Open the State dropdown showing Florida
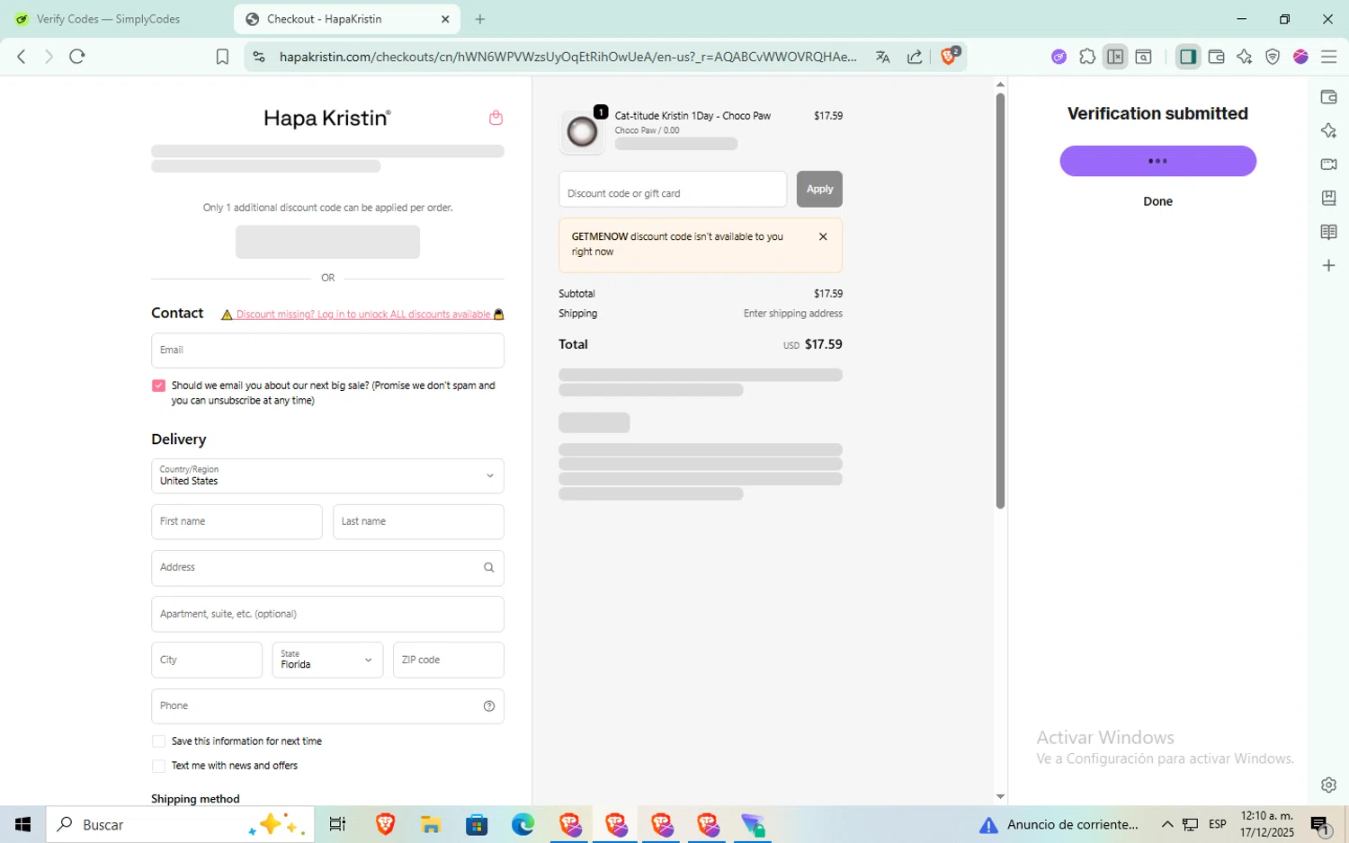This screenshot has height=843, width=1349. [327, 660]
